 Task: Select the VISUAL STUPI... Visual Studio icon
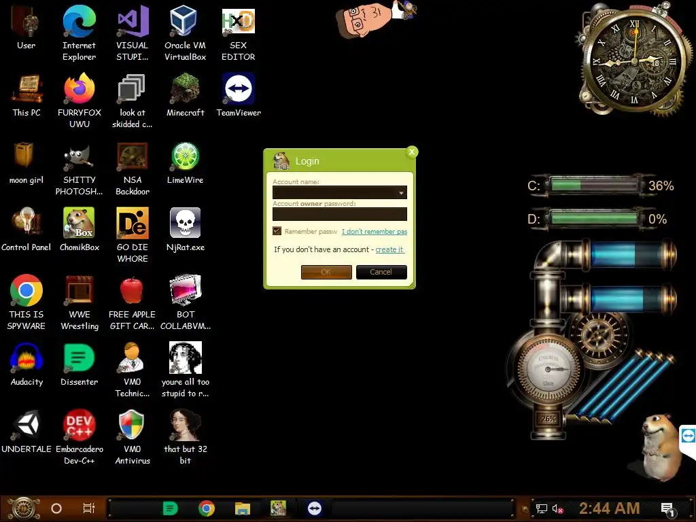[133, 33]
